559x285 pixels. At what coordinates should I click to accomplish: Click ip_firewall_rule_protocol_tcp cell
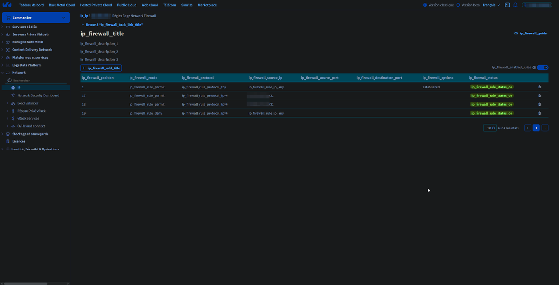tap(204, 87)
